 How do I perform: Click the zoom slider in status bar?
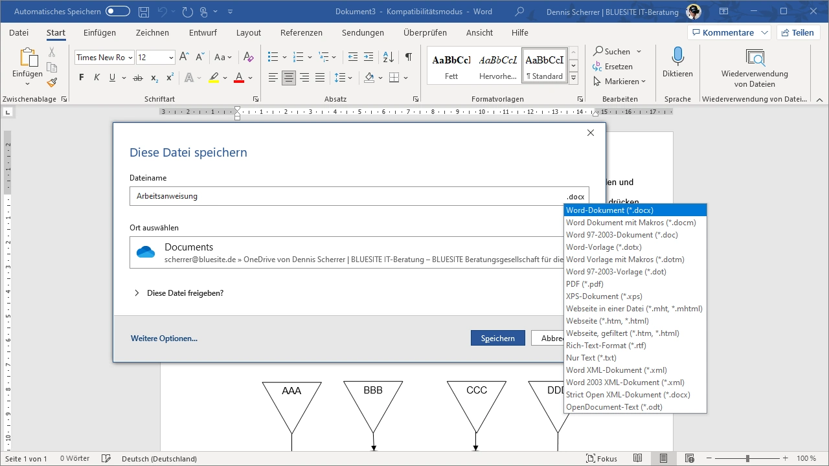point(747,458)
